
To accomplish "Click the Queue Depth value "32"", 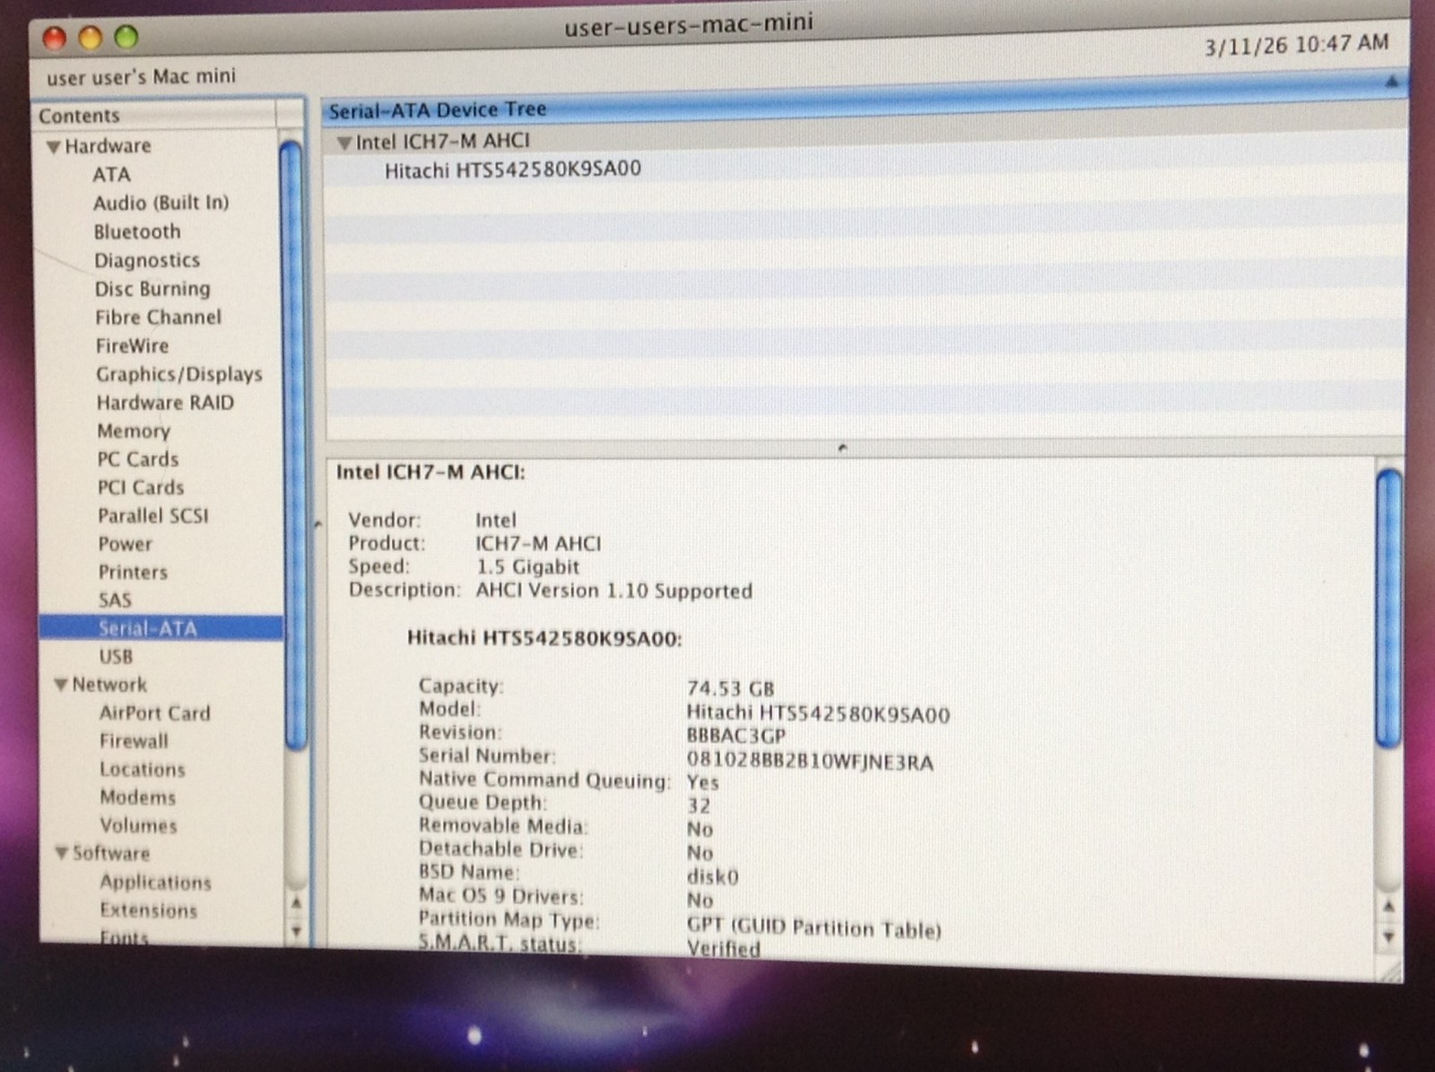I will click(x=699, y=806).
